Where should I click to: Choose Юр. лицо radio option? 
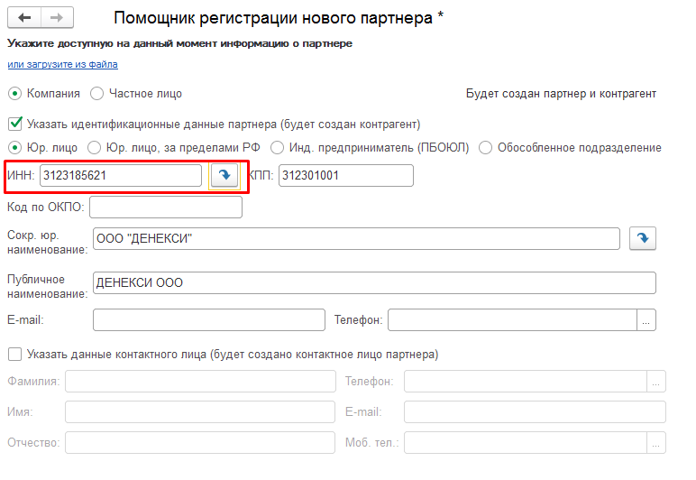[x=14, y=147]
